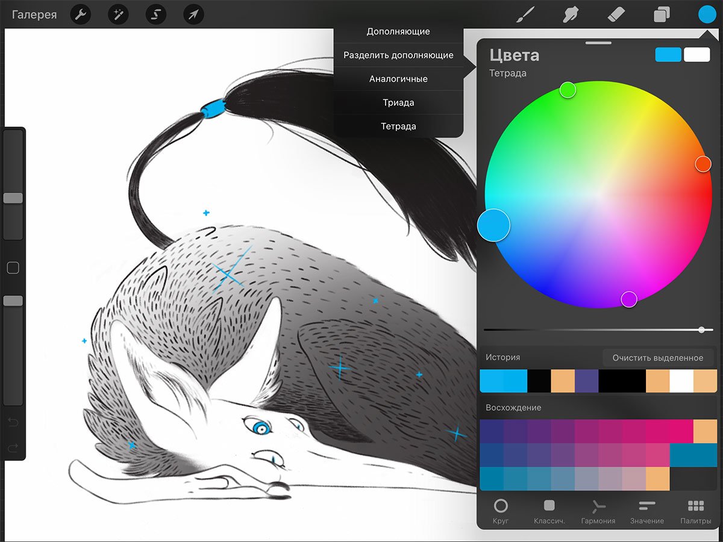The width and height of the screenshot is (723, 542).
Task: Choose Разделить дополняющие harmony mode
Action: (398, 55)
